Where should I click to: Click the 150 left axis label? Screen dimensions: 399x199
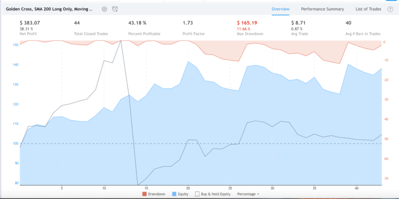click(16, 45)
